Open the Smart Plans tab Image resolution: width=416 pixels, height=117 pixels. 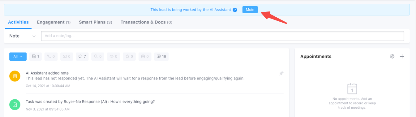[96, 22]
